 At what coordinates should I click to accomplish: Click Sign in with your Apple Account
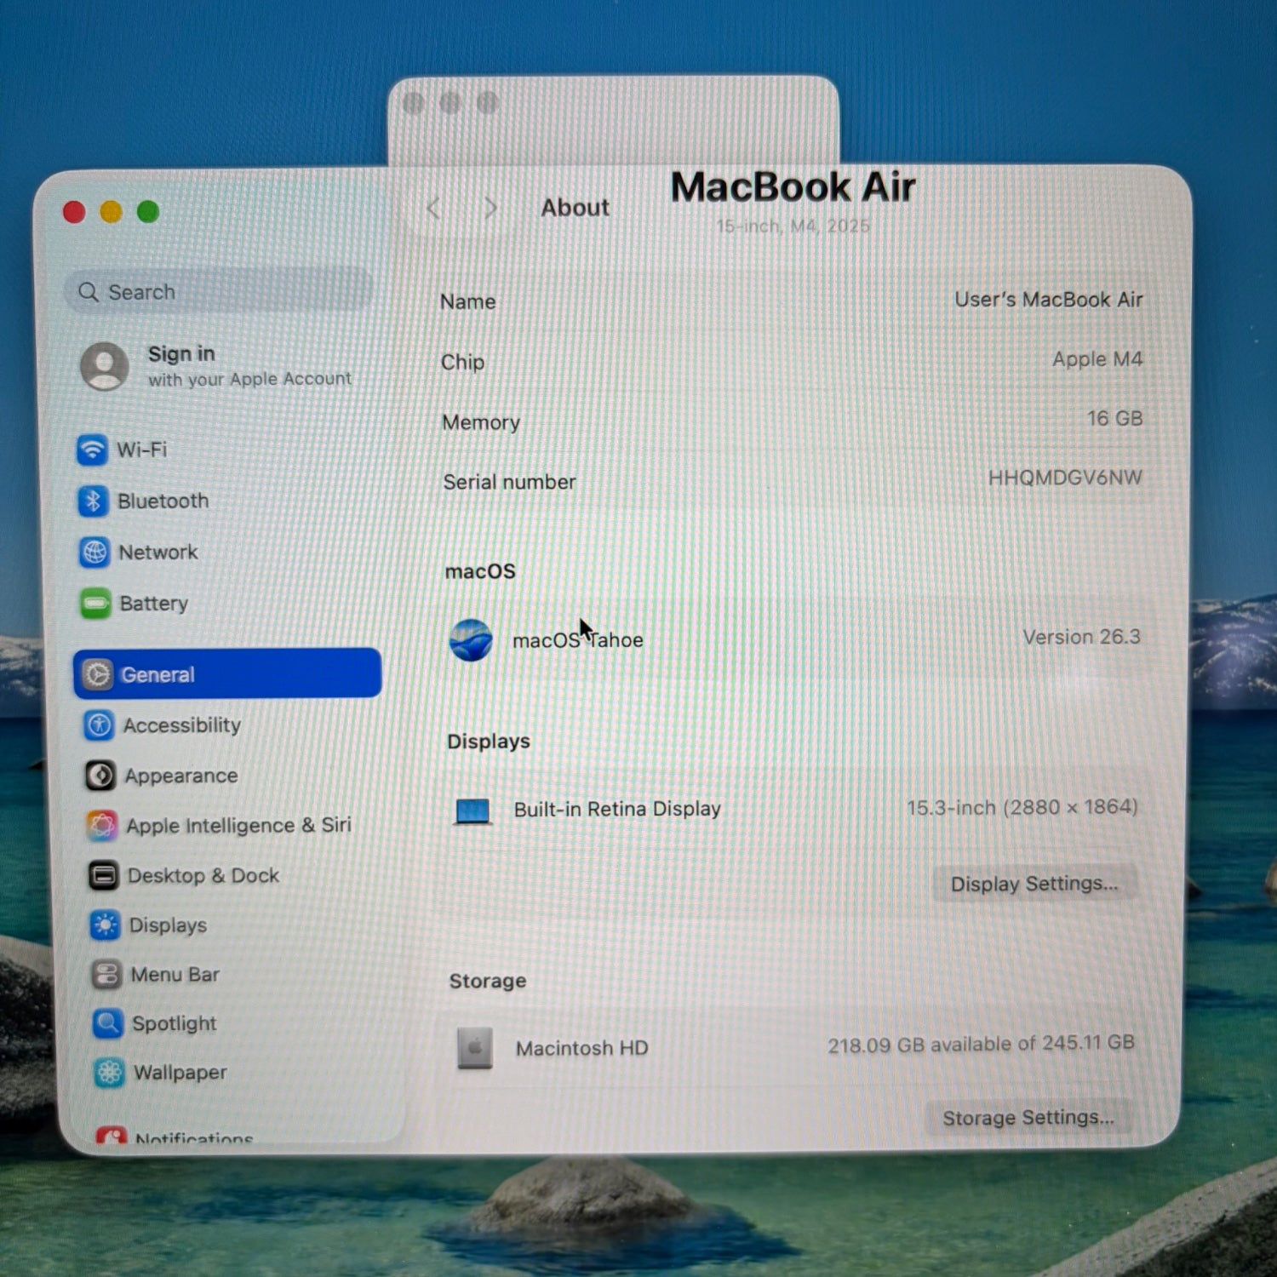(x=217, y=366)
